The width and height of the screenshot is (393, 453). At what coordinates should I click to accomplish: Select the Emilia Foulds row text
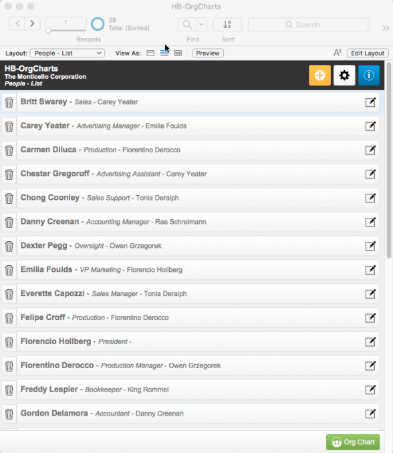102,270
